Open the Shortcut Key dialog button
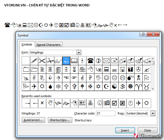Screen dimensions: 164x140 [60, 120]
